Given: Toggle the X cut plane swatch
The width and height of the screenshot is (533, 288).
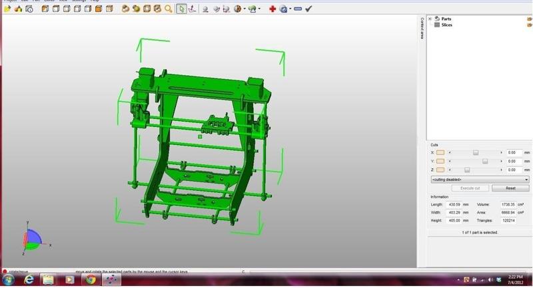Looking at the screenshot, I should point(440,153).
